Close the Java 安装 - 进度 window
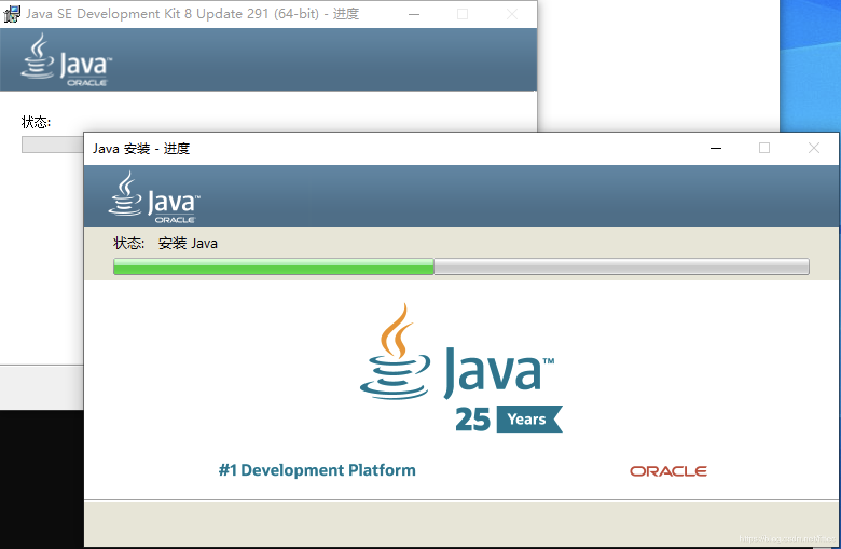Viewport: 841px width, 549px height. 814,148
